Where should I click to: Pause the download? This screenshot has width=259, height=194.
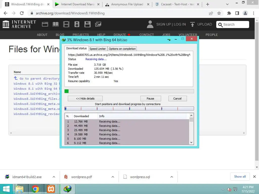click(150, 99)
